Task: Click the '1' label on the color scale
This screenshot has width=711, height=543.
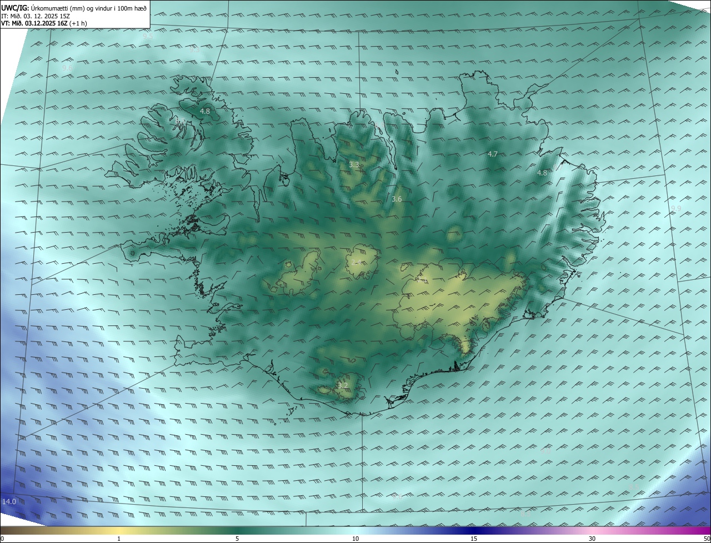Action: pos(119,539)
